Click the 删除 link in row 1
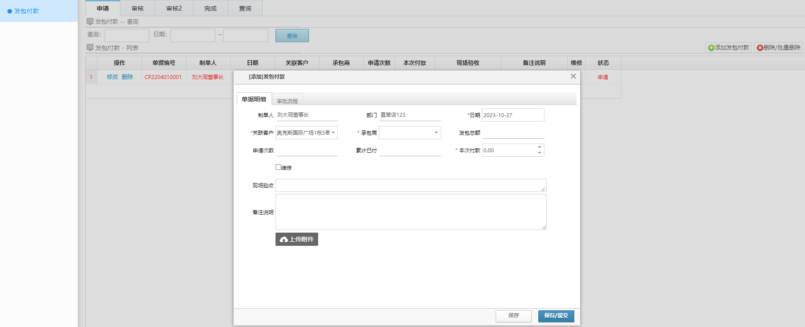Screen dimensions: 805x327 (127, 77)
